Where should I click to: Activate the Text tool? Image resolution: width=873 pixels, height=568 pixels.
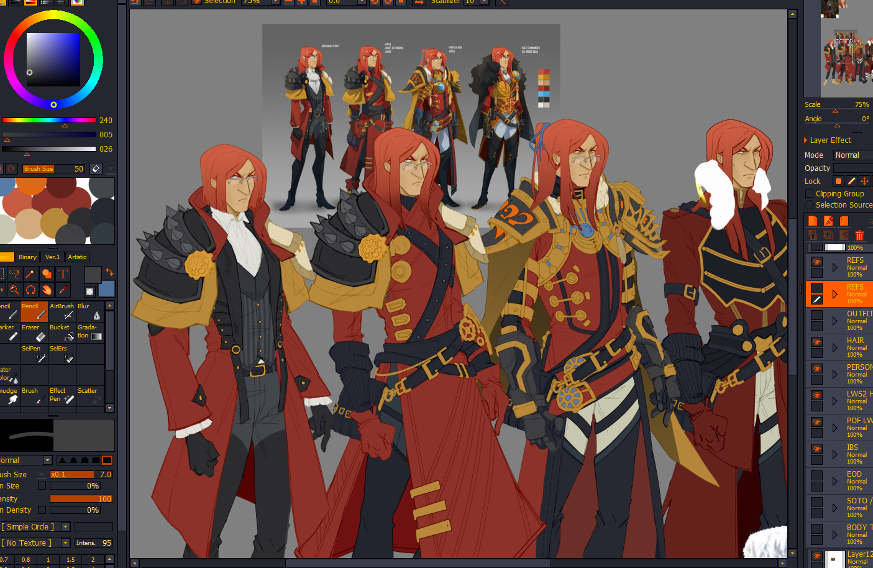pos(63,274)
